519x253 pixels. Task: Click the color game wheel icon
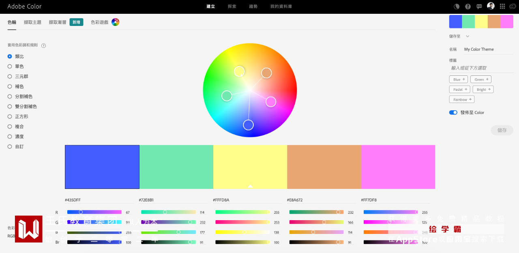point(116,22)
